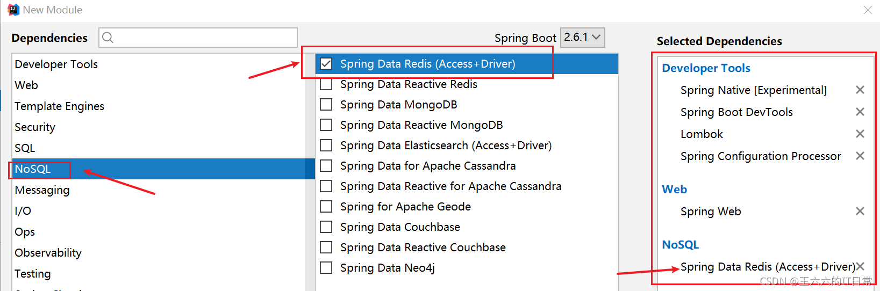Remove Spring Boot DevTools dependency
Image resolution: width=880 pixels, height=291 pixels.
860,112
